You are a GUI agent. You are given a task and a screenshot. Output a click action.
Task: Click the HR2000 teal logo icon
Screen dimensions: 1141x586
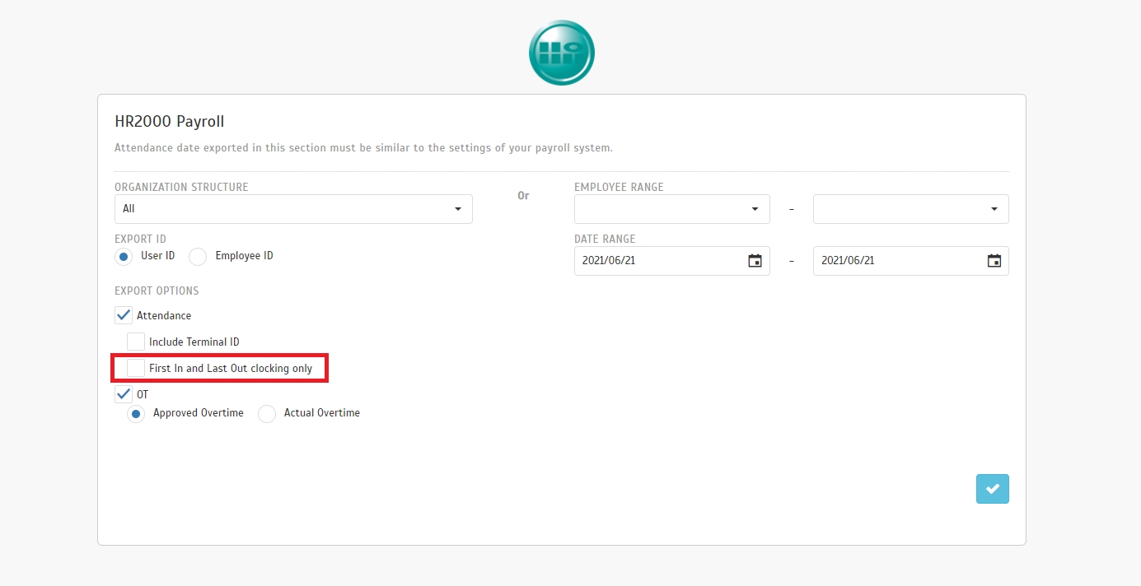pos(561,53)
